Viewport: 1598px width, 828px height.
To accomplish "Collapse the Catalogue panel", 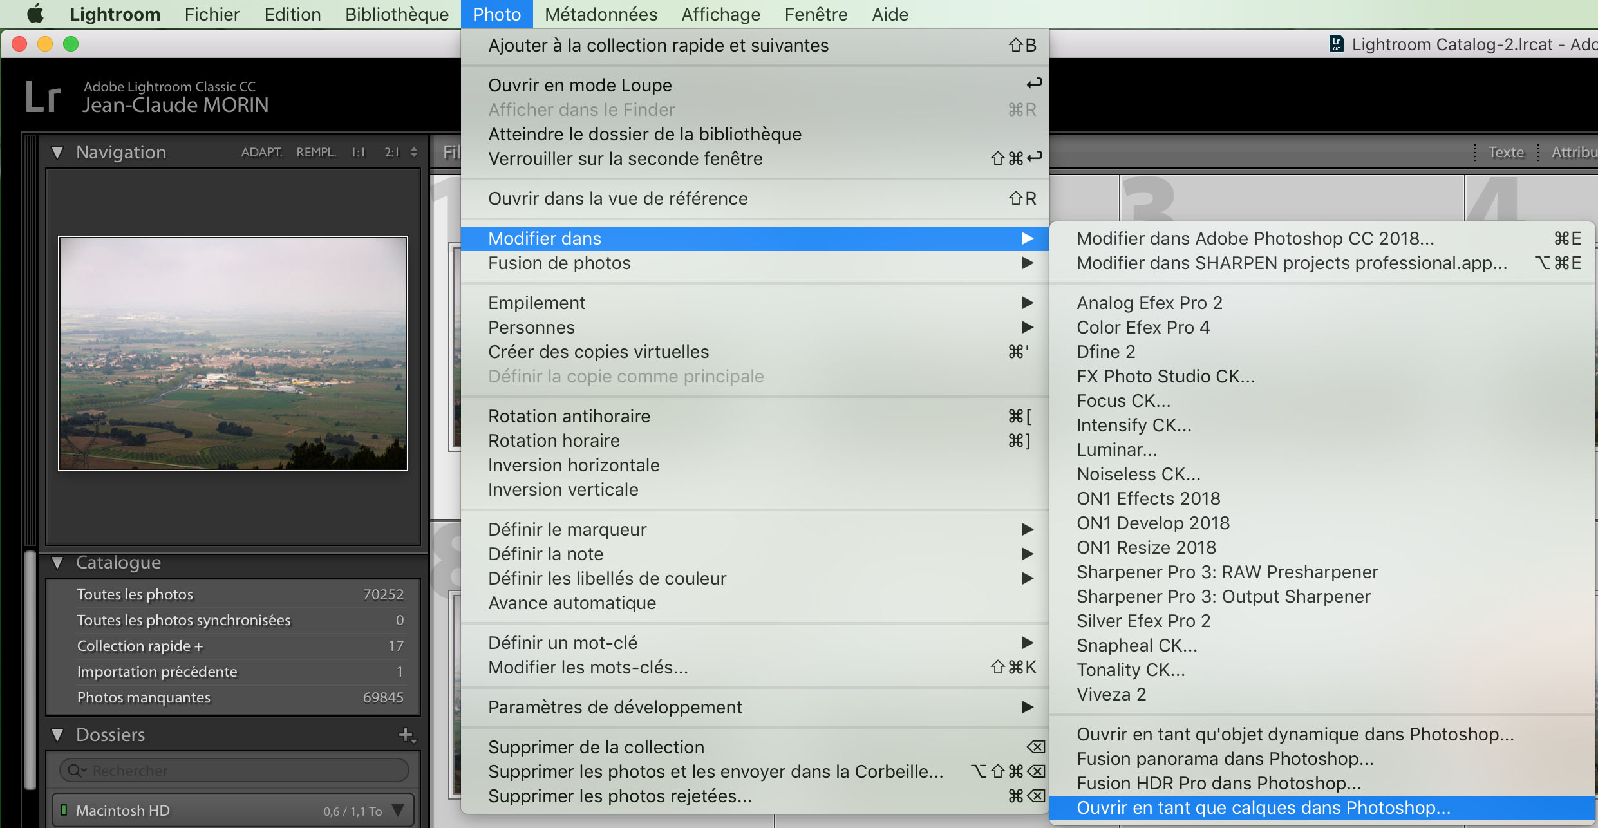I will coord(58,563).
